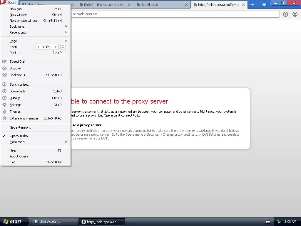Open Help from the menu
301x226 pixels.
[x=36, y=150]
